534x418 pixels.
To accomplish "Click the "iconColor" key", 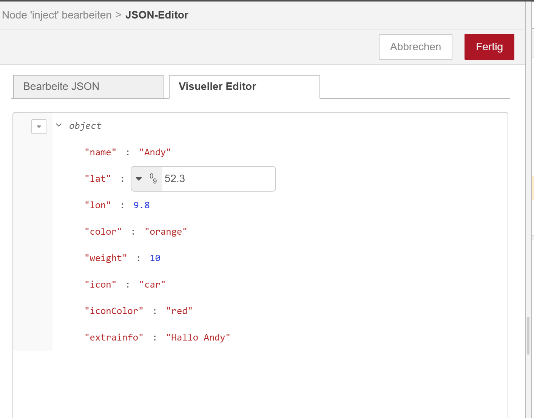I will (114, 311).
